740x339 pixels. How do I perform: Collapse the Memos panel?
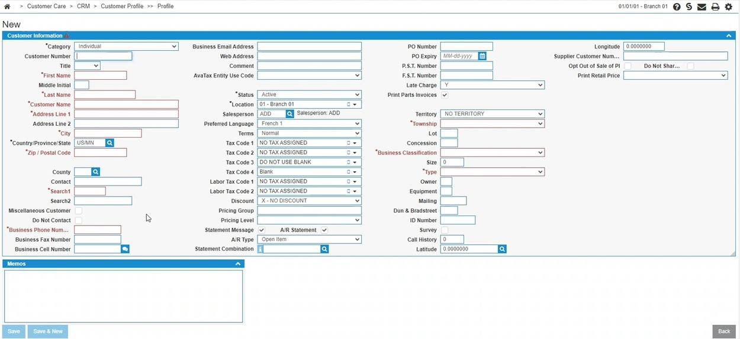pos(238,264)
